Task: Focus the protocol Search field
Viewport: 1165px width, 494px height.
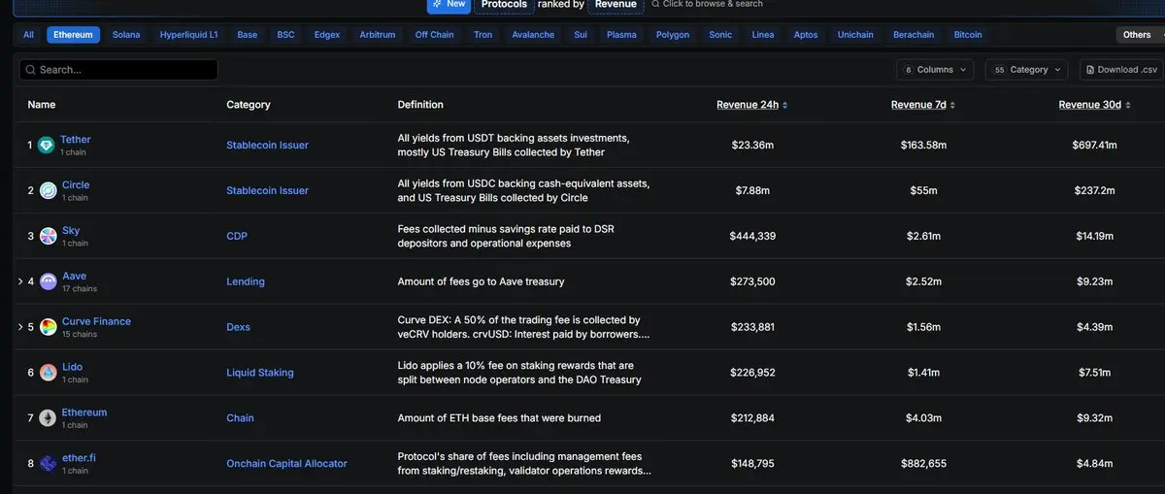Action: 118,70
